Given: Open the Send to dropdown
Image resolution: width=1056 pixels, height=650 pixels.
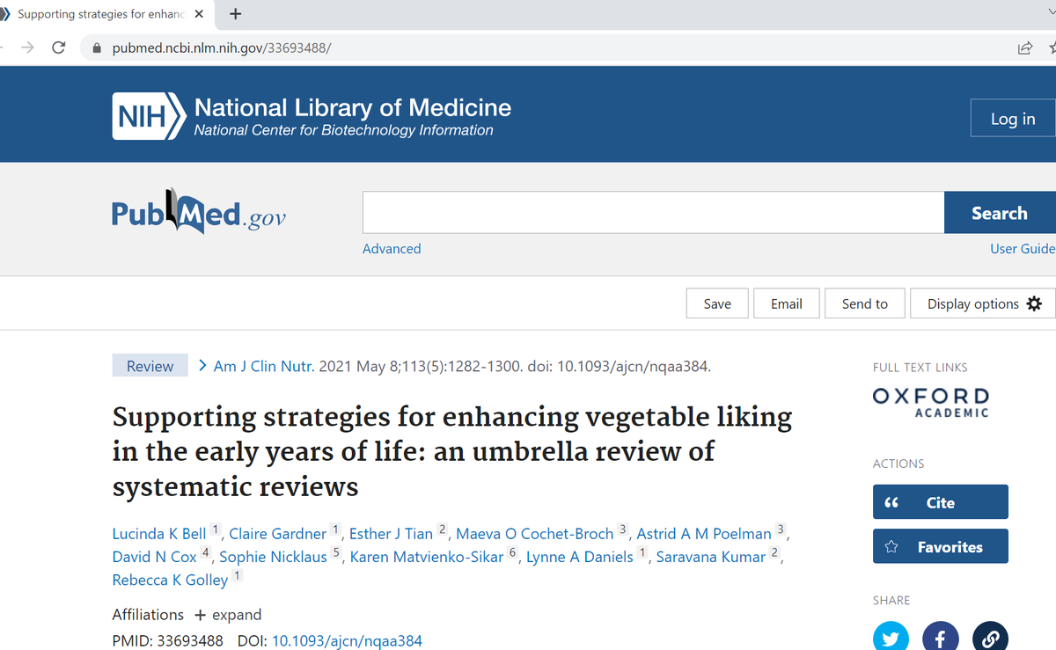Looking at the screenshot, I should pos(865,303).
